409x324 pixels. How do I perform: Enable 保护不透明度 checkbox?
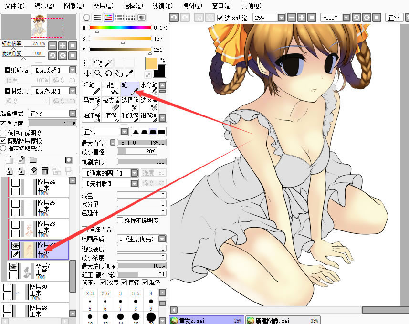(3, 133)
